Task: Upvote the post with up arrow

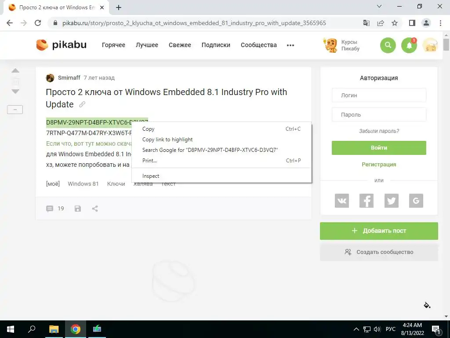Action: tap(15, 70)
